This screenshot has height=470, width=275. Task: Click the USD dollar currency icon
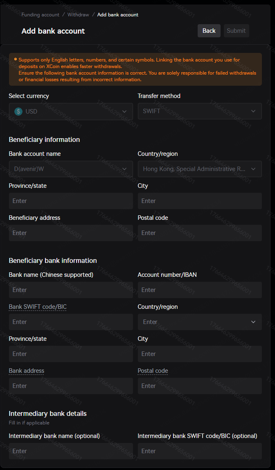point(18,112)
